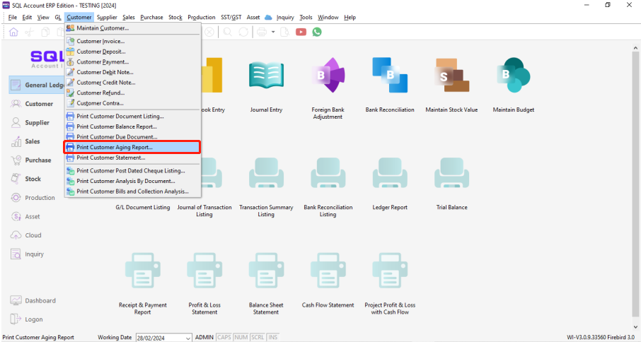Viewport: 641px width, 342px height.
Task: Open the Purchase section in the sidebar
Action: [x=37, y=160]
